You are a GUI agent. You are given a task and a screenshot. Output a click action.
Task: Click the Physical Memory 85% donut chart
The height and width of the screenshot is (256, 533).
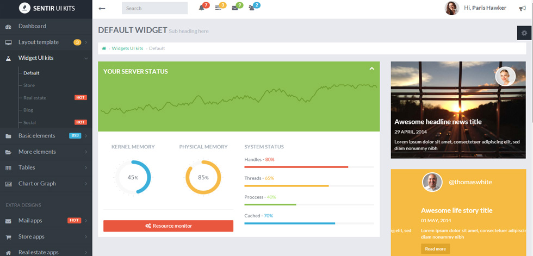click(x=203, y=177)
